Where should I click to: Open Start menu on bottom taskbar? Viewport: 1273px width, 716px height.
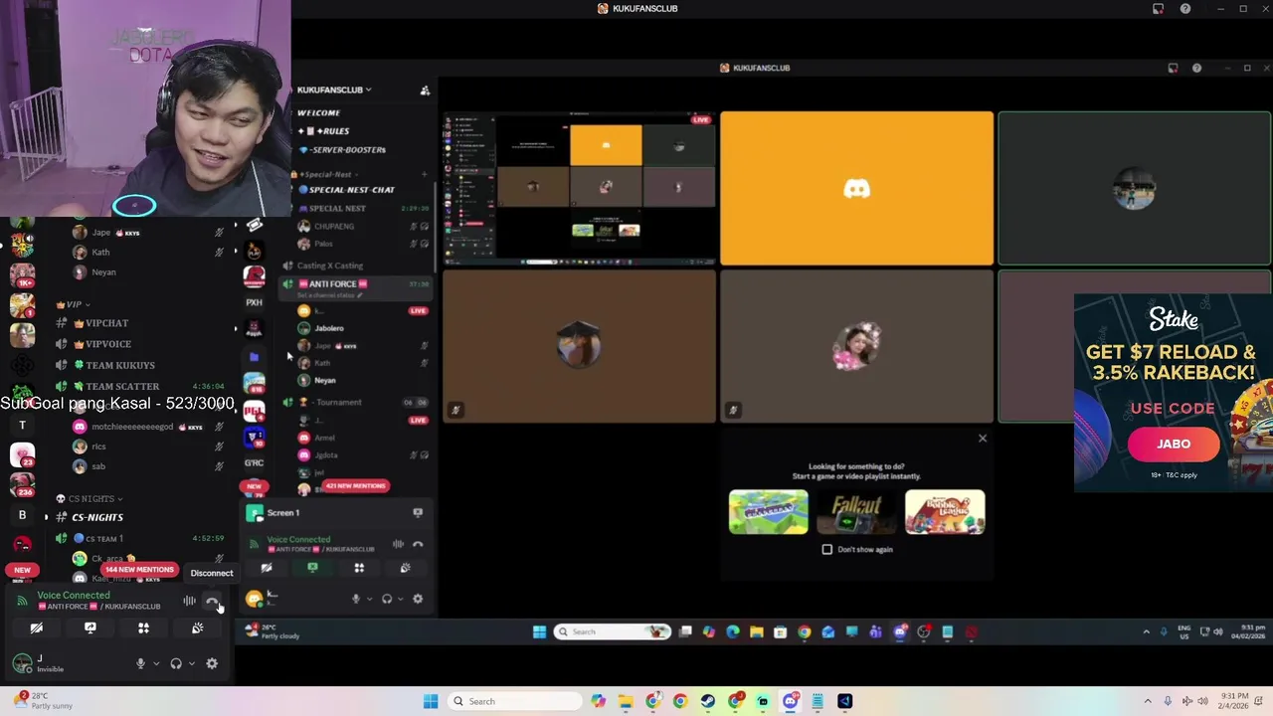(431, 701)
